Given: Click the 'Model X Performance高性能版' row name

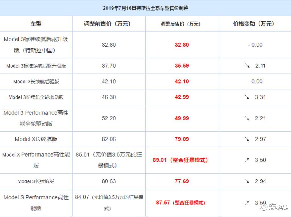Looking at the screenshot, I should pyautogui.click(x=36, y=160).
